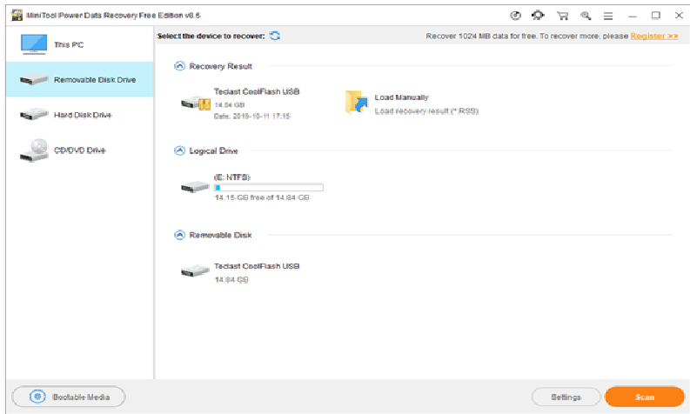Open the Settings button
This screenshot has height=414, width=690.
566,397
